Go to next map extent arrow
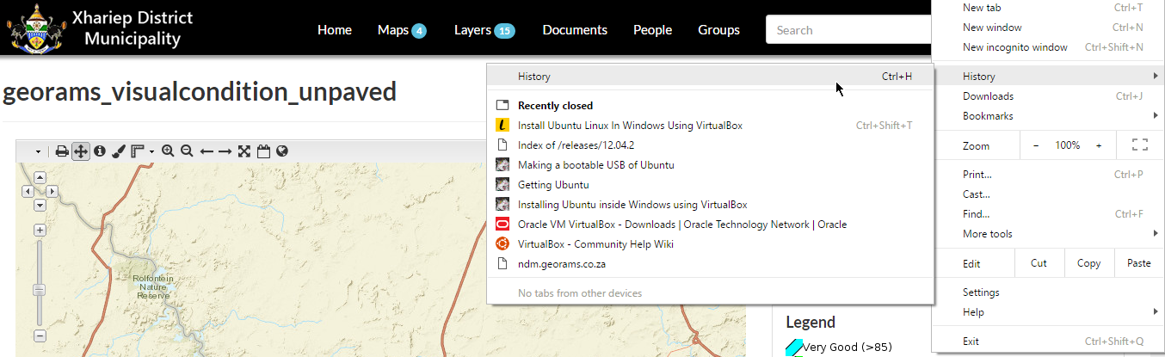This screenshot has width=1165, height=357. coord(225,151)
